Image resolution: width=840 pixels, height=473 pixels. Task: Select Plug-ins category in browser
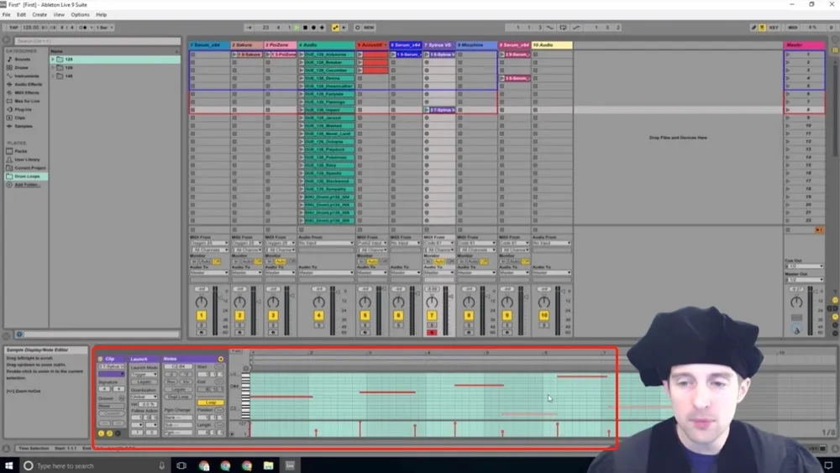pos(23,109)
